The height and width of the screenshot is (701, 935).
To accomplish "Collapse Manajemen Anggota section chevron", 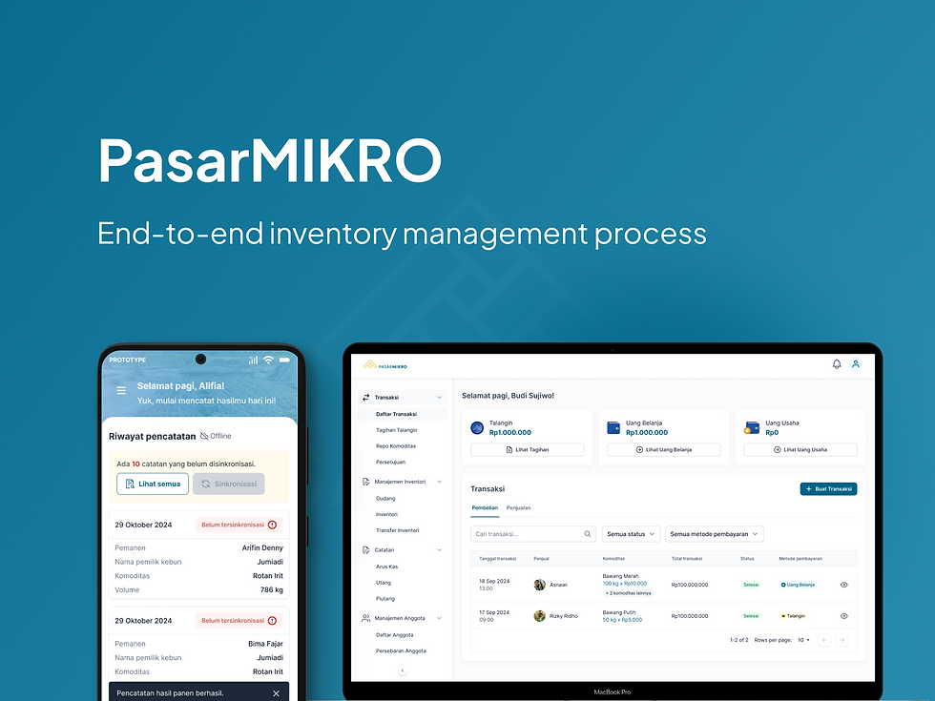I will pos(440,618).
